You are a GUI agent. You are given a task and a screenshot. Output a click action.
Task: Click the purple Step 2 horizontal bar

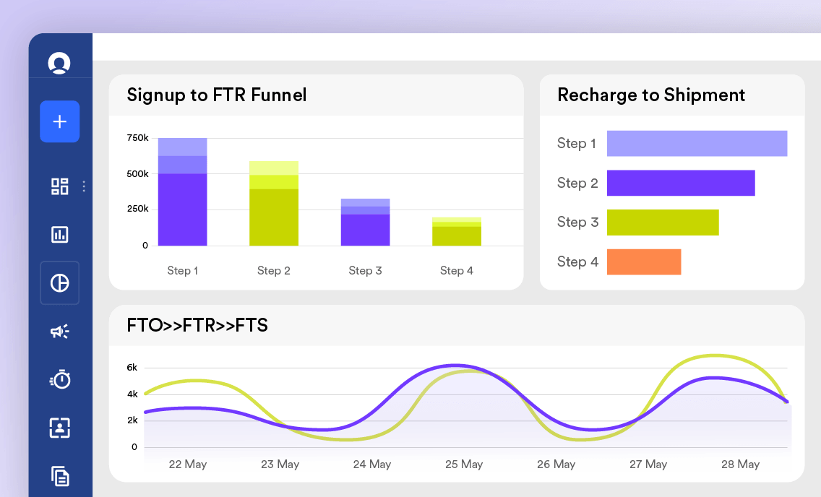click(x=681, y=183)
